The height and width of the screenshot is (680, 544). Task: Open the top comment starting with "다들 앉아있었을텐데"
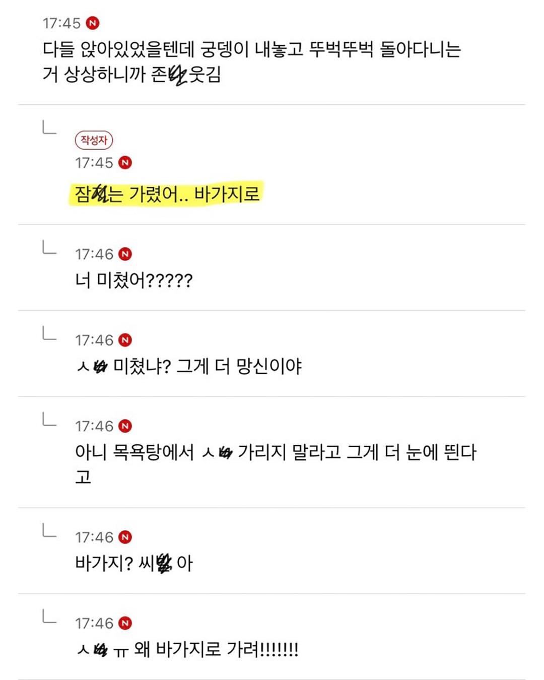[x=251, y=49]
